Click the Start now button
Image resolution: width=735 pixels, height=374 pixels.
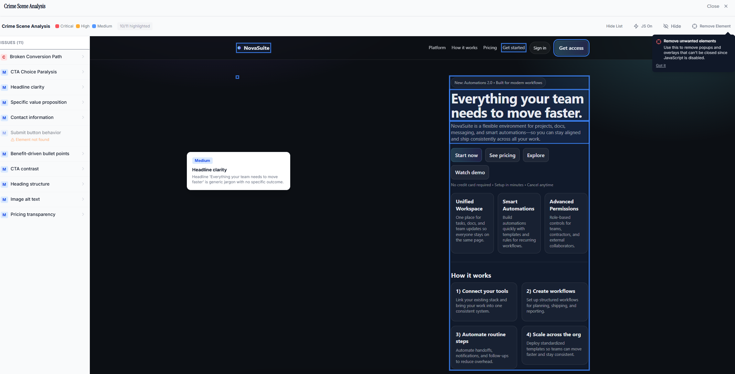466,155
